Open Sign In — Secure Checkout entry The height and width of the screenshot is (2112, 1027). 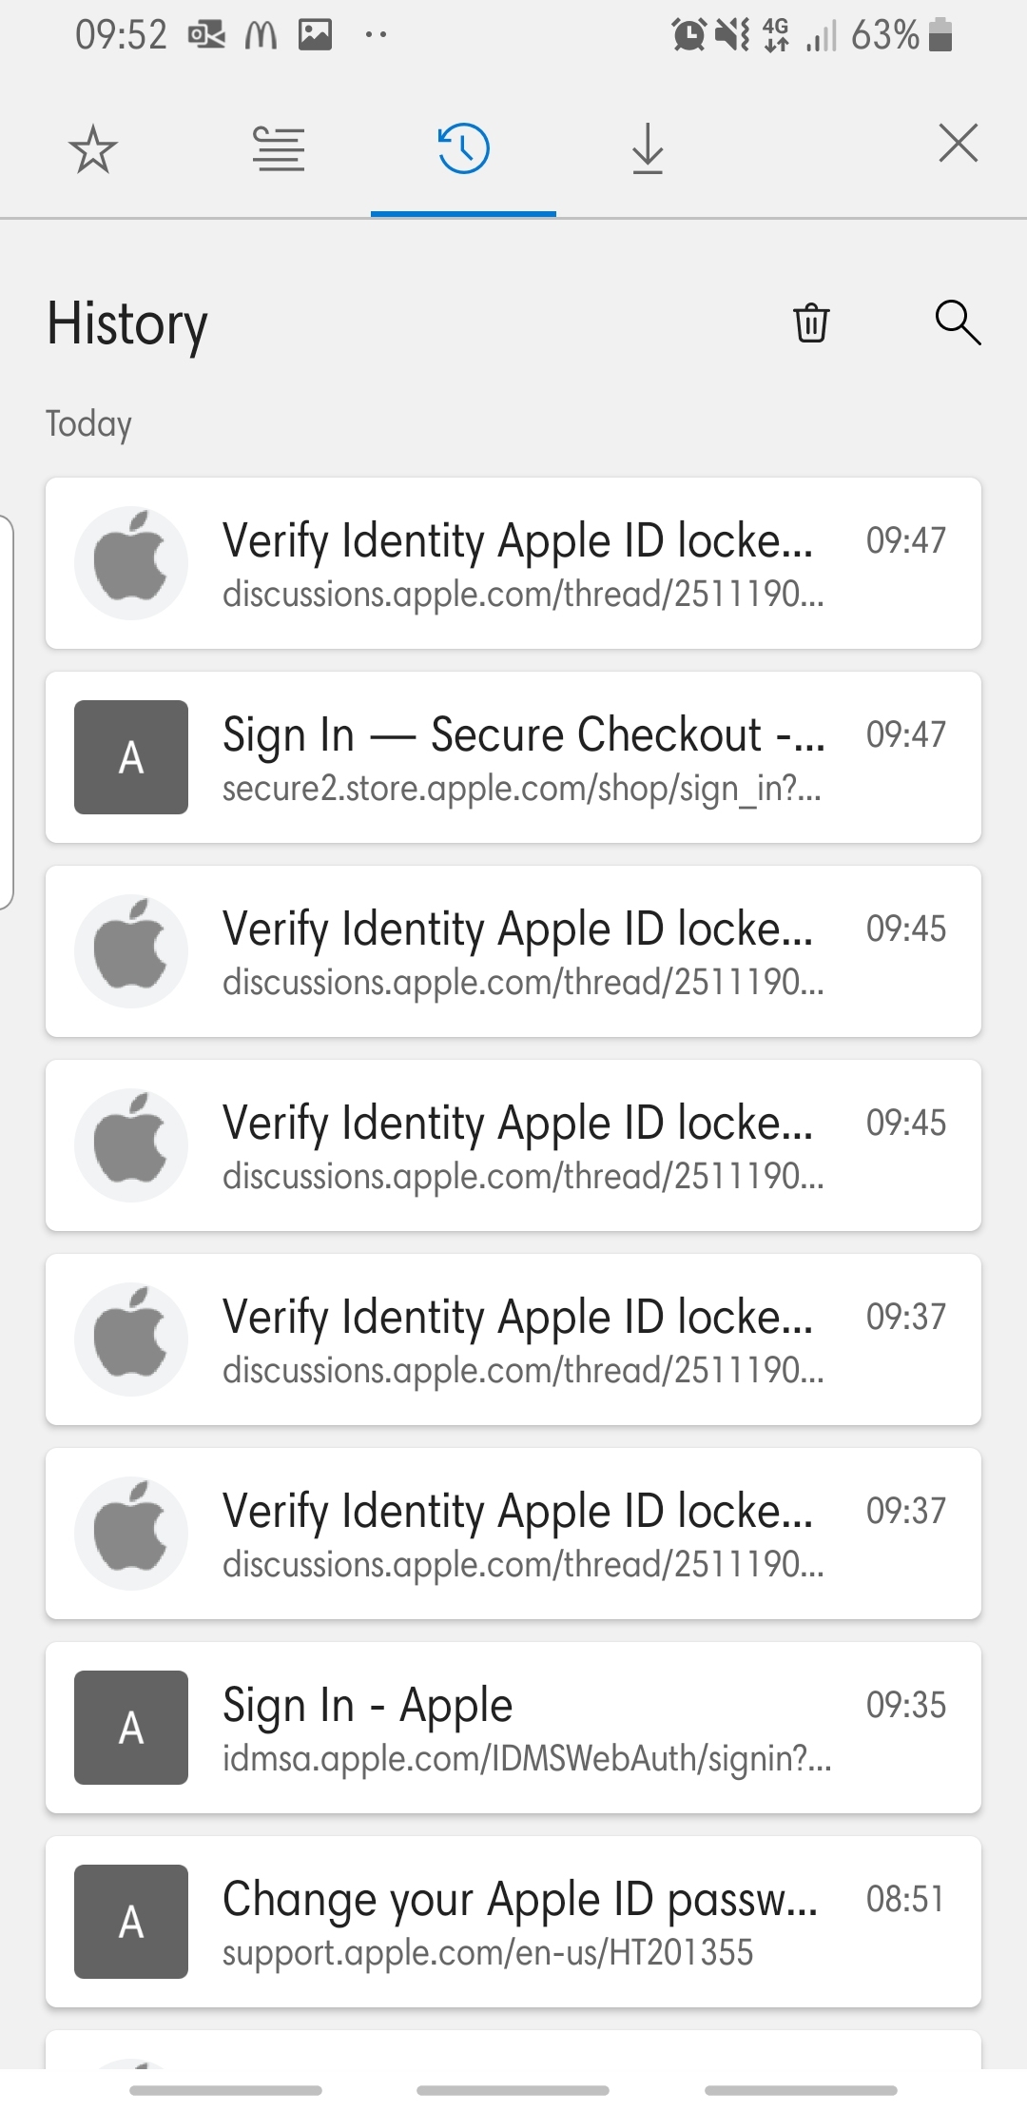coord(513,757)
